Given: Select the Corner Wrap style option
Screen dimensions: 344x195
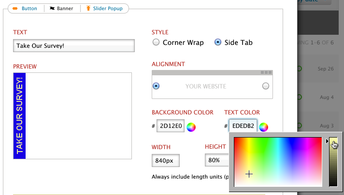Looking at the screenshot, I should click(156, 42).
